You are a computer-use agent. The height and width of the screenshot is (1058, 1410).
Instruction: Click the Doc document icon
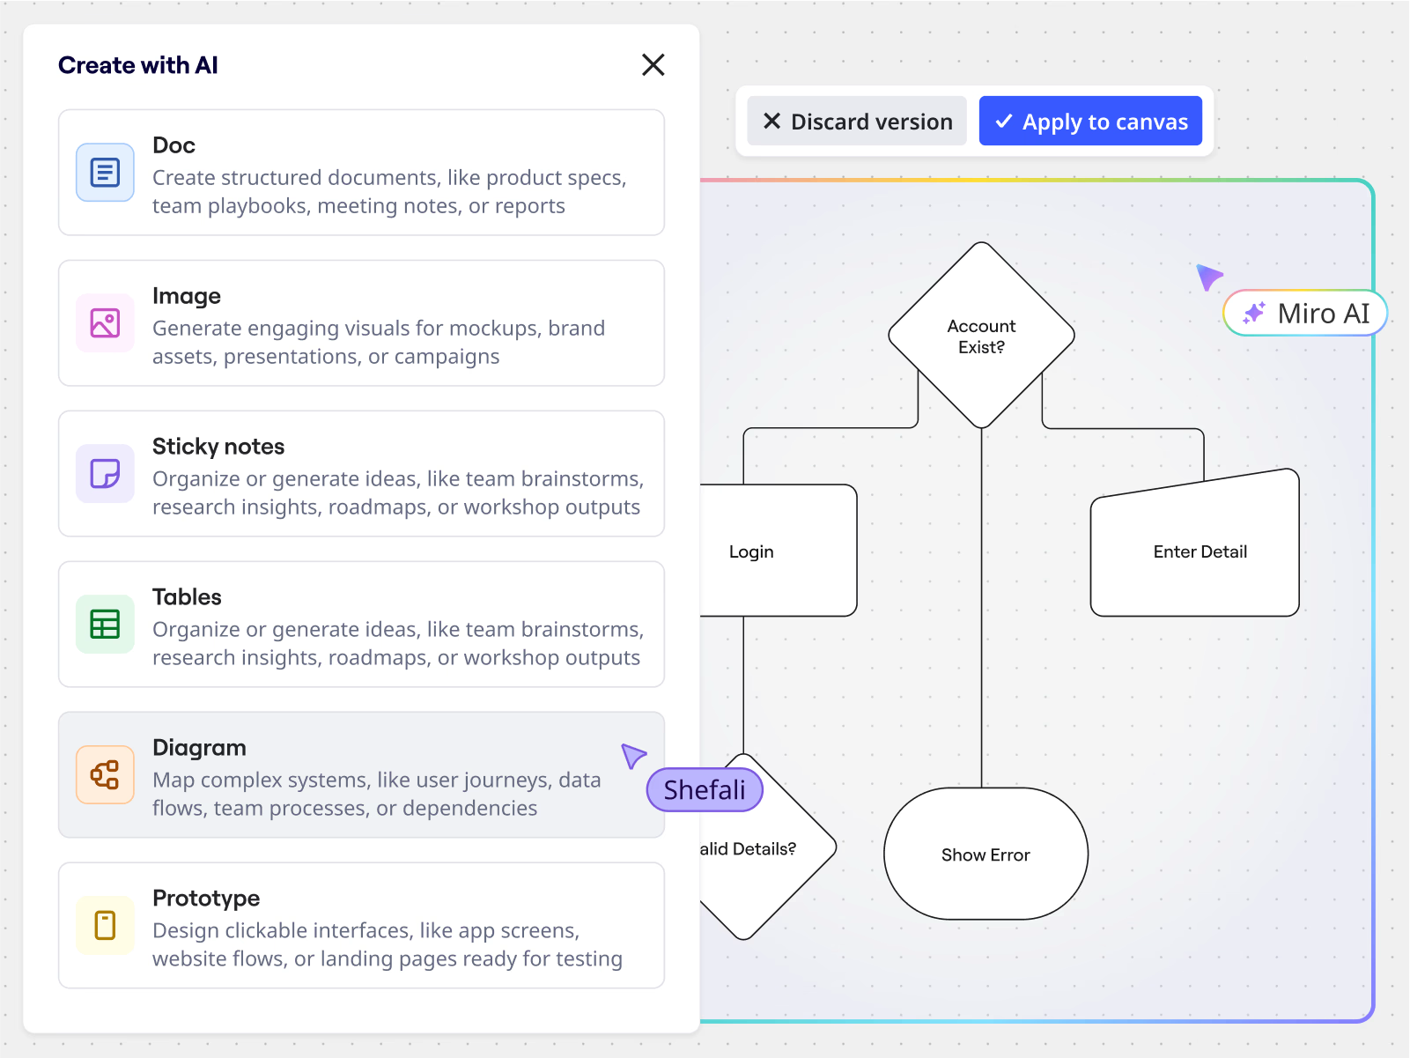coord(105,173)
